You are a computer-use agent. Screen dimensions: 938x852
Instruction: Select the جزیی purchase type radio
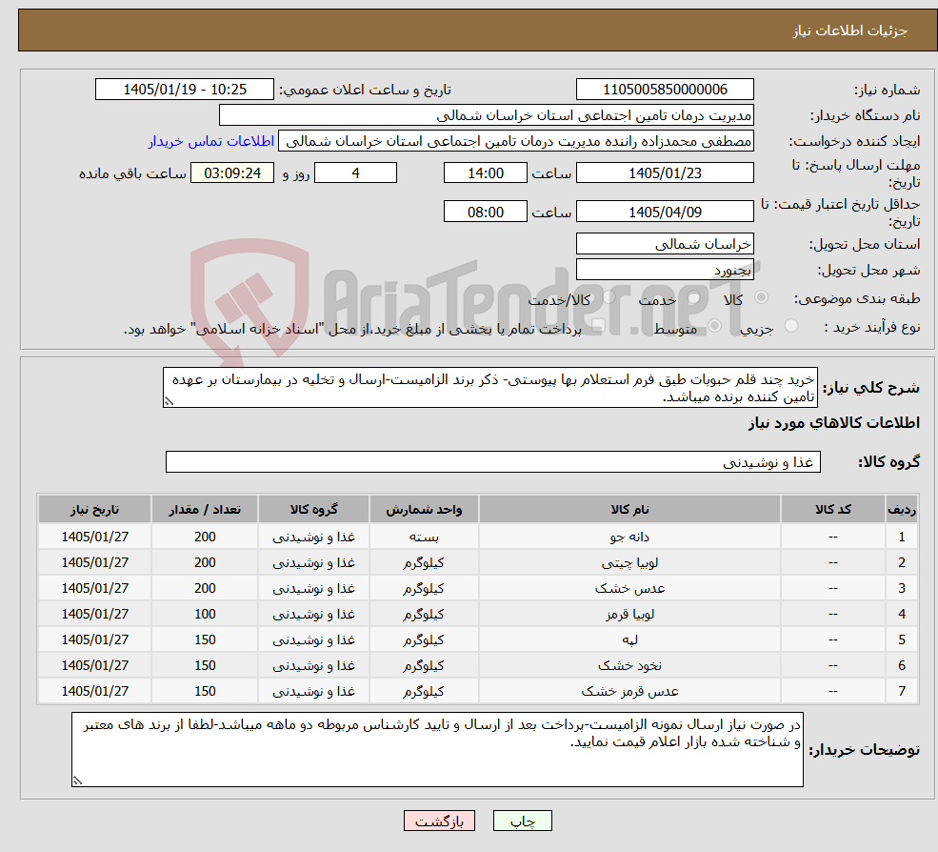(791, 326)
